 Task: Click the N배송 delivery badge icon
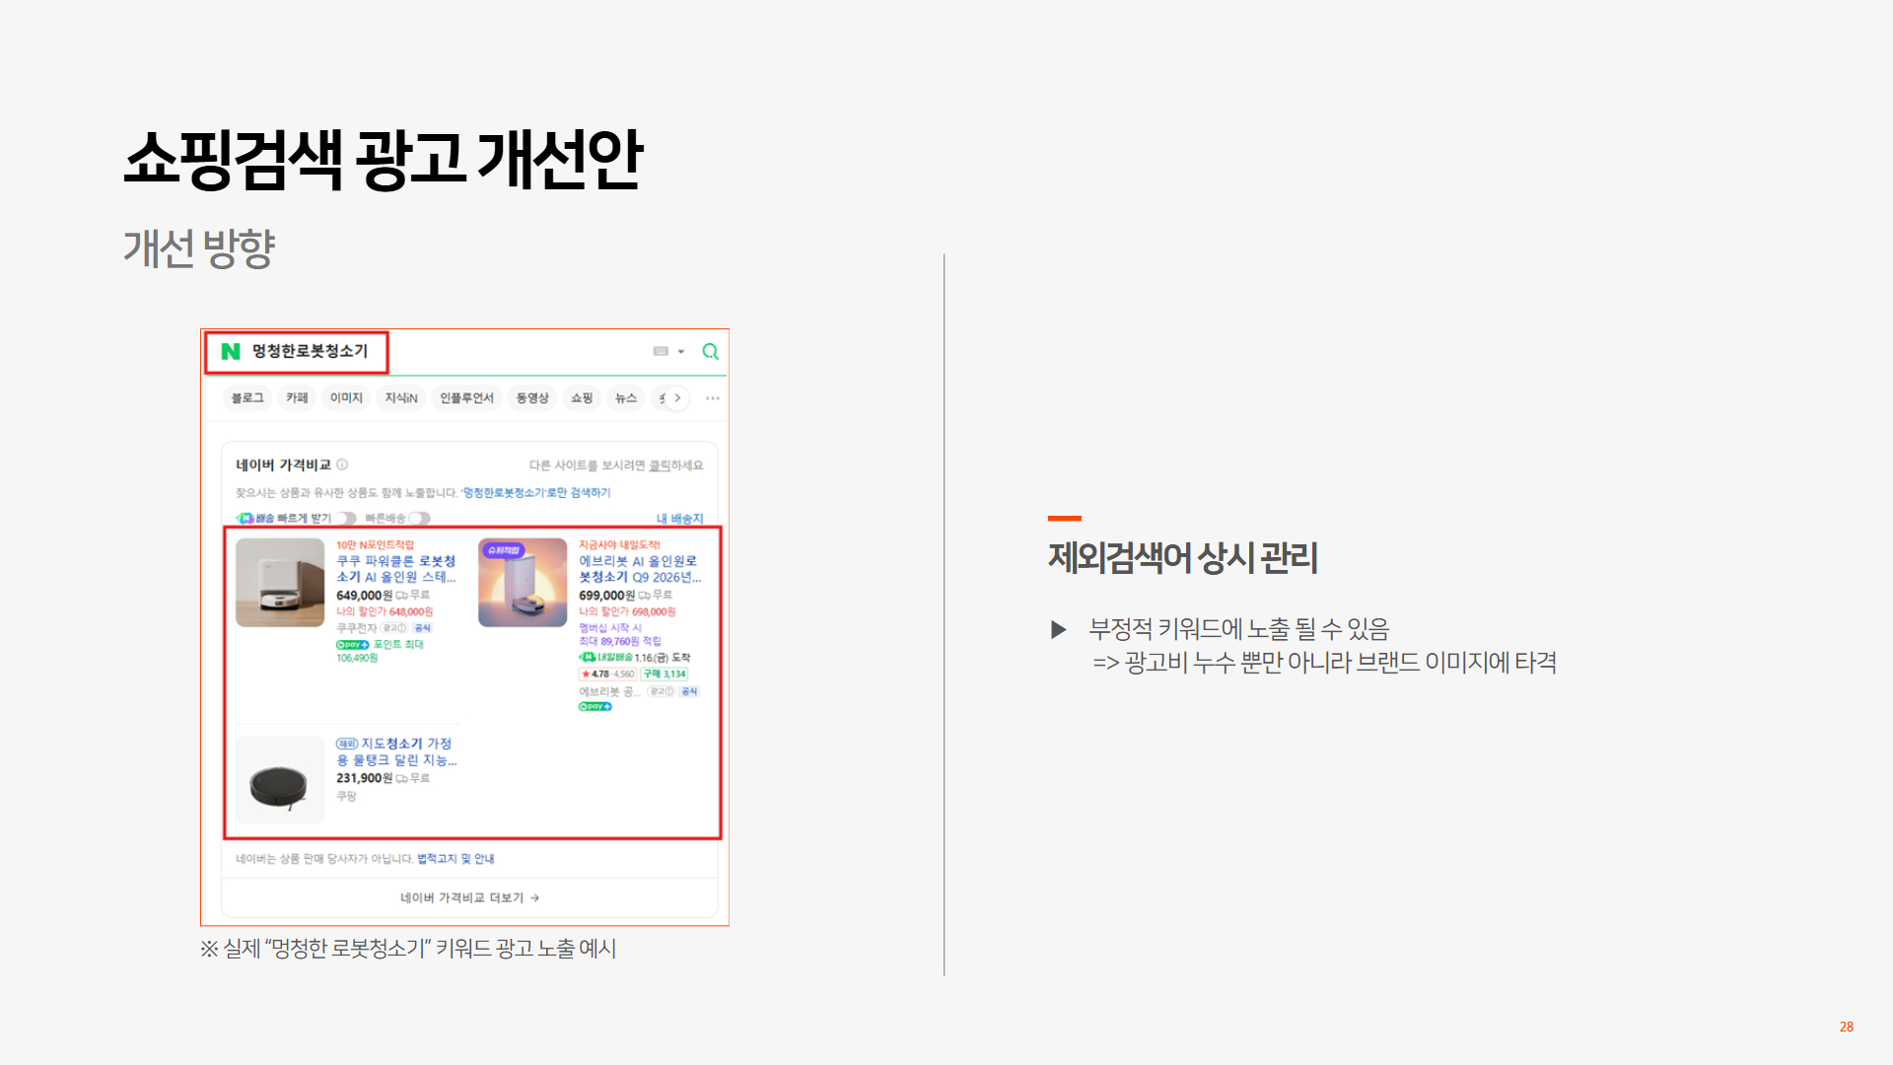[245, 519]
